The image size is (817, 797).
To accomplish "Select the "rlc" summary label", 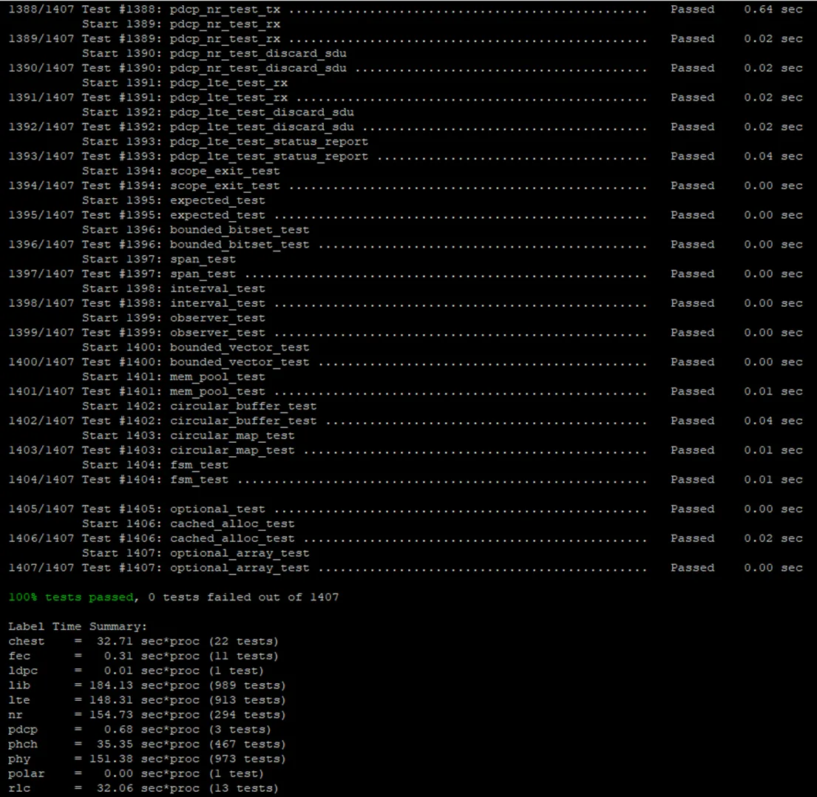I will click(x=19, y=788).
